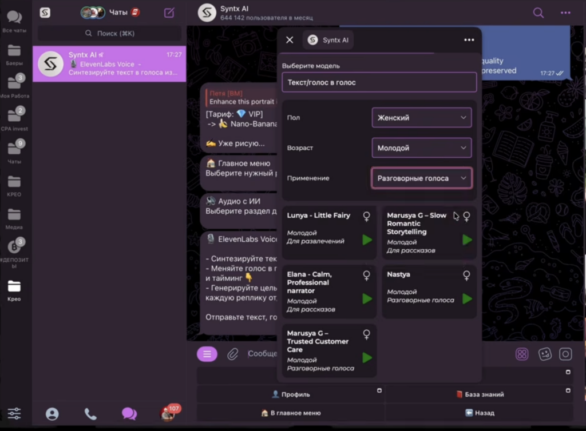
Task: Play Nastya voice preview
Action: [467, 299]
